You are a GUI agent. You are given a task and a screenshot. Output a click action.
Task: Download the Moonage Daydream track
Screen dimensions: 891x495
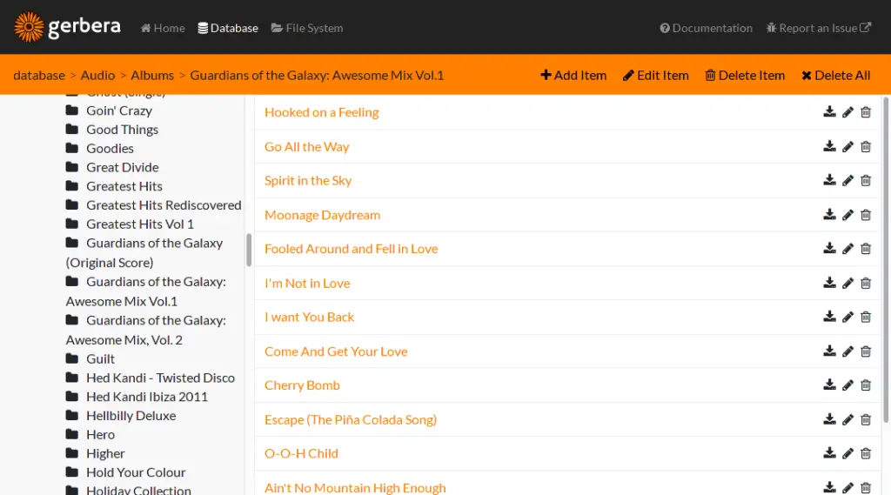[829, 215]
